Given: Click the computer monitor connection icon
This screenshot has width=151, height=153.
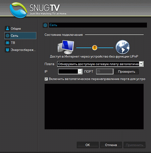Looking at the screenshot, I should (66, 47).
